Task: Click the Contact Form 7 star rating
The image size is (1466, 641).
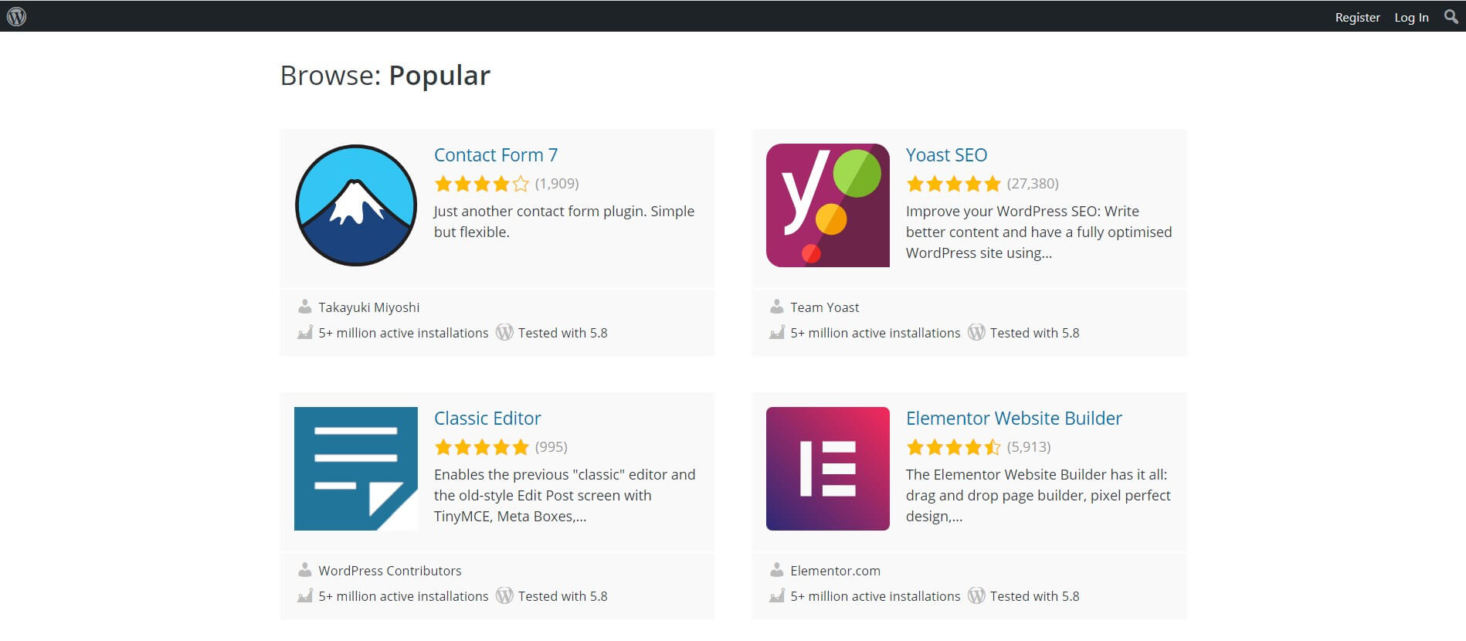Action: 482,184
